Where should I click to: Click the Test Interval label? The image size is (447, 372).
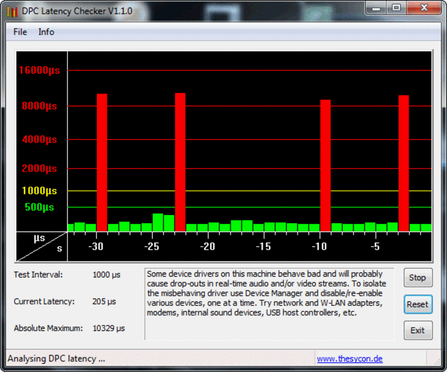click(38, 275)
